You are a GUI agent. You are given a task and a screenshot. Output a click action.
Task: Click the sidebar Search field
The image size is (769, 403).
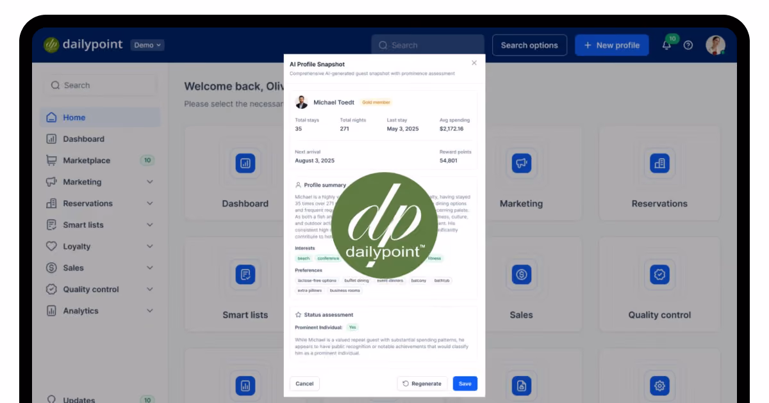pos(100,85)
